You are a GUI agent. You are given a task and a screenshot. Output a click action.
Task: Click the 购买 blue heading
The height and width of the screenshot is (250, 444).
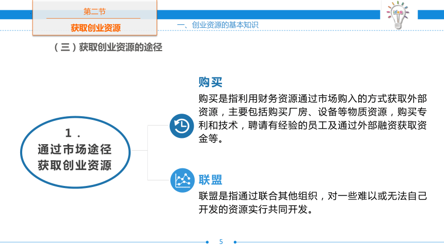211,82
